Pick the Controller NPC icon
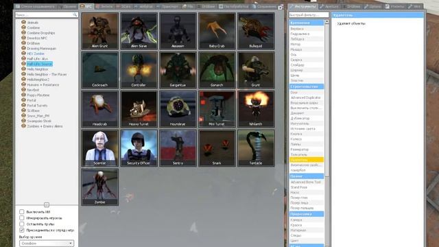The image size is (439, 247). coord(139,70)
